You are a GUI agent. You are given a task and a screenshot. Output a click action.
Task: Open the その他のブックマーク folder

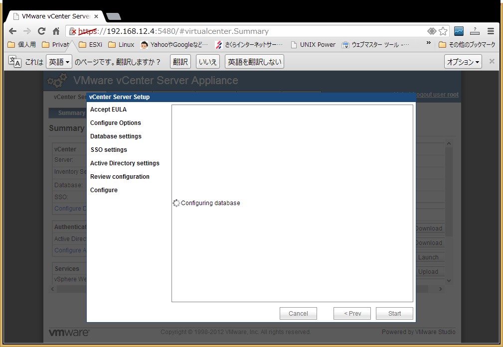tap(467, 44)
